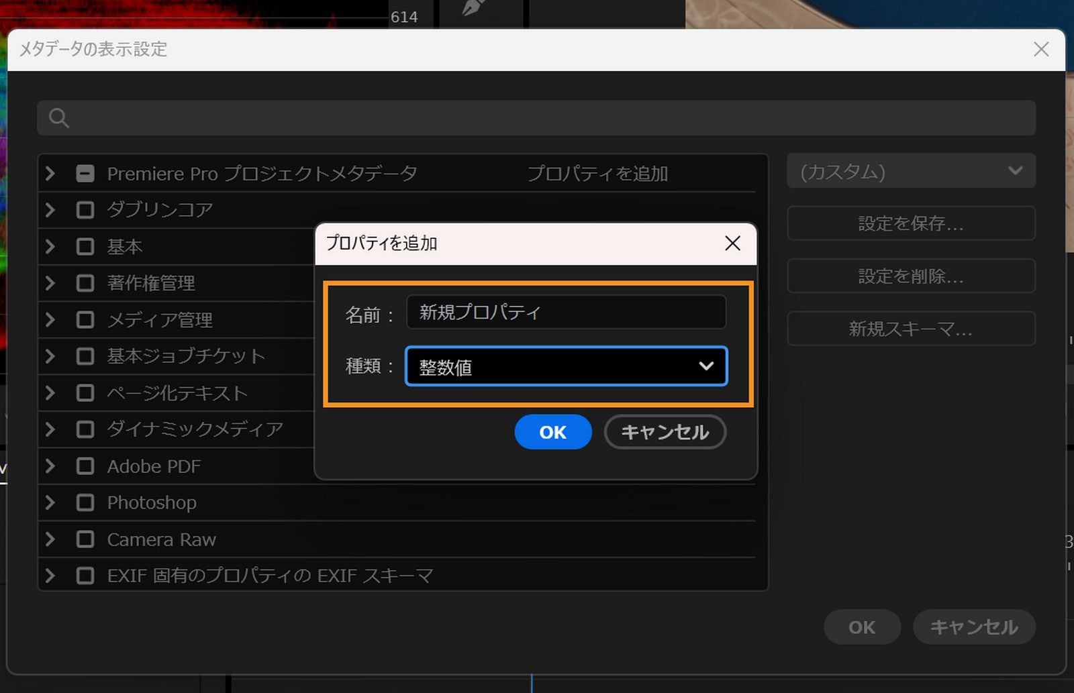Viewport: 1074px width, 693px height.
Task: Expand the Premiere Pro プロジェクトメタデータ tree item
Action: tap(49, 172)
